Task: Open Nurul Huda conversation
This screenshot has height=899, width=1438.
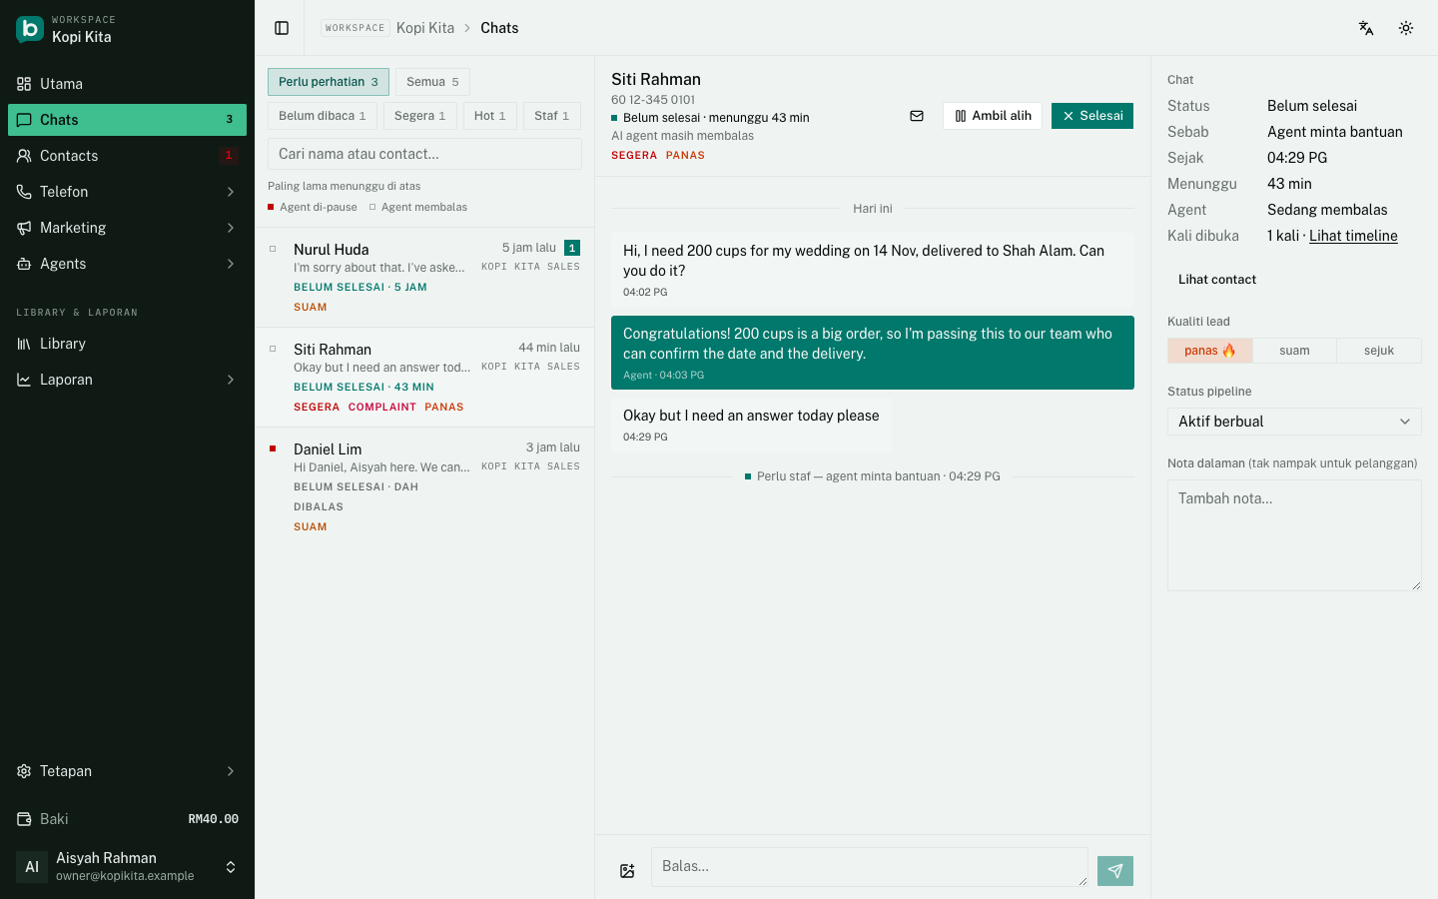Action: (x=424, y=278)
